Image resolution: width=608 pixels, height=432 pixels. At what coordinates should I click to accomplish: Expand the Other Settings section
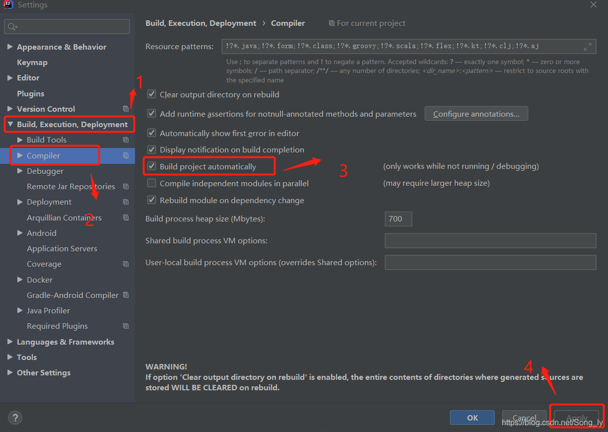tap(10, 372)
